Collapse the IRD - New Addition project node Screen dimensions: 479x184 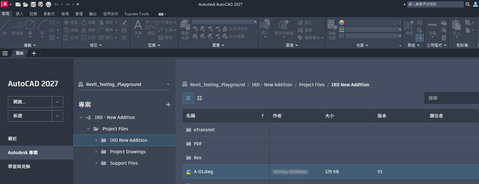point(81,117)
